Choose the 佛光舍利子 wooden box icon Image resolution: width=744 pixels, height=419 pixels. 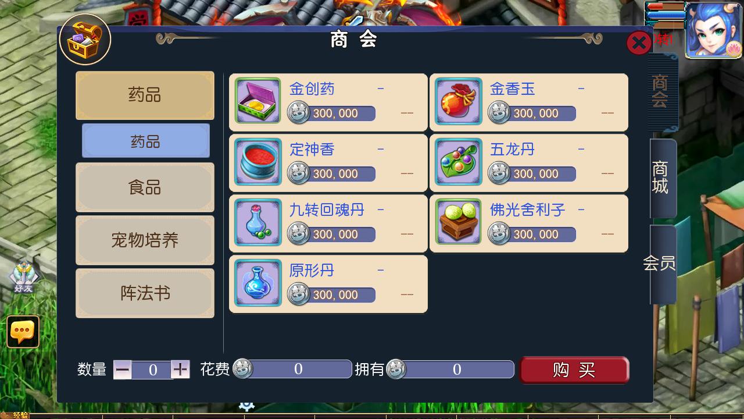459,222
